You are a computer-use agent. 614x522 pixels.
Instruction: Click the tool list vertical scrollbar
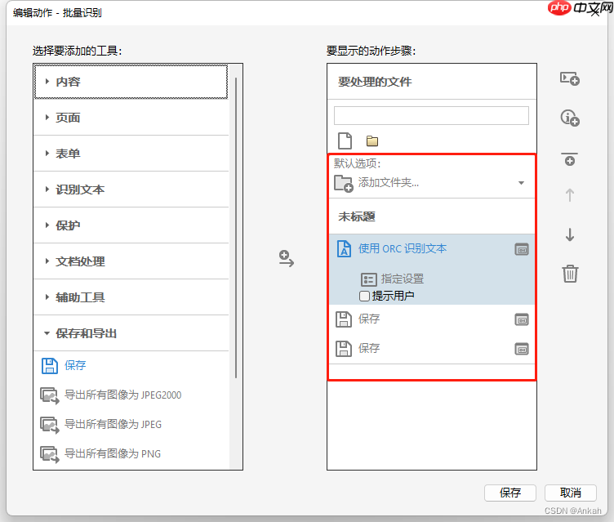[x=236, y=227]
